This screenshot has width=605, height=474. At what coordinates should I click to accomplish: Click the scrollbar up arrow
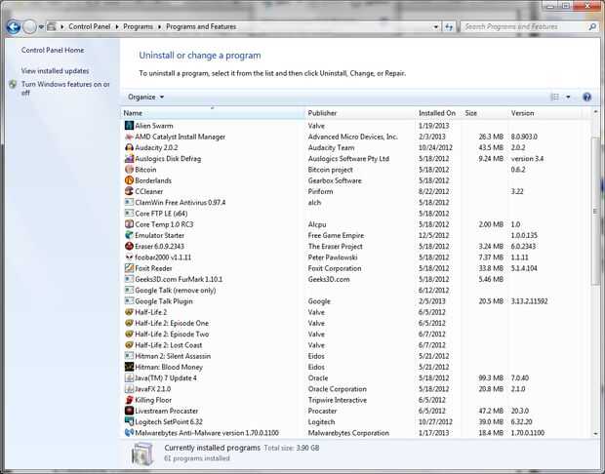tap(595, 112)
